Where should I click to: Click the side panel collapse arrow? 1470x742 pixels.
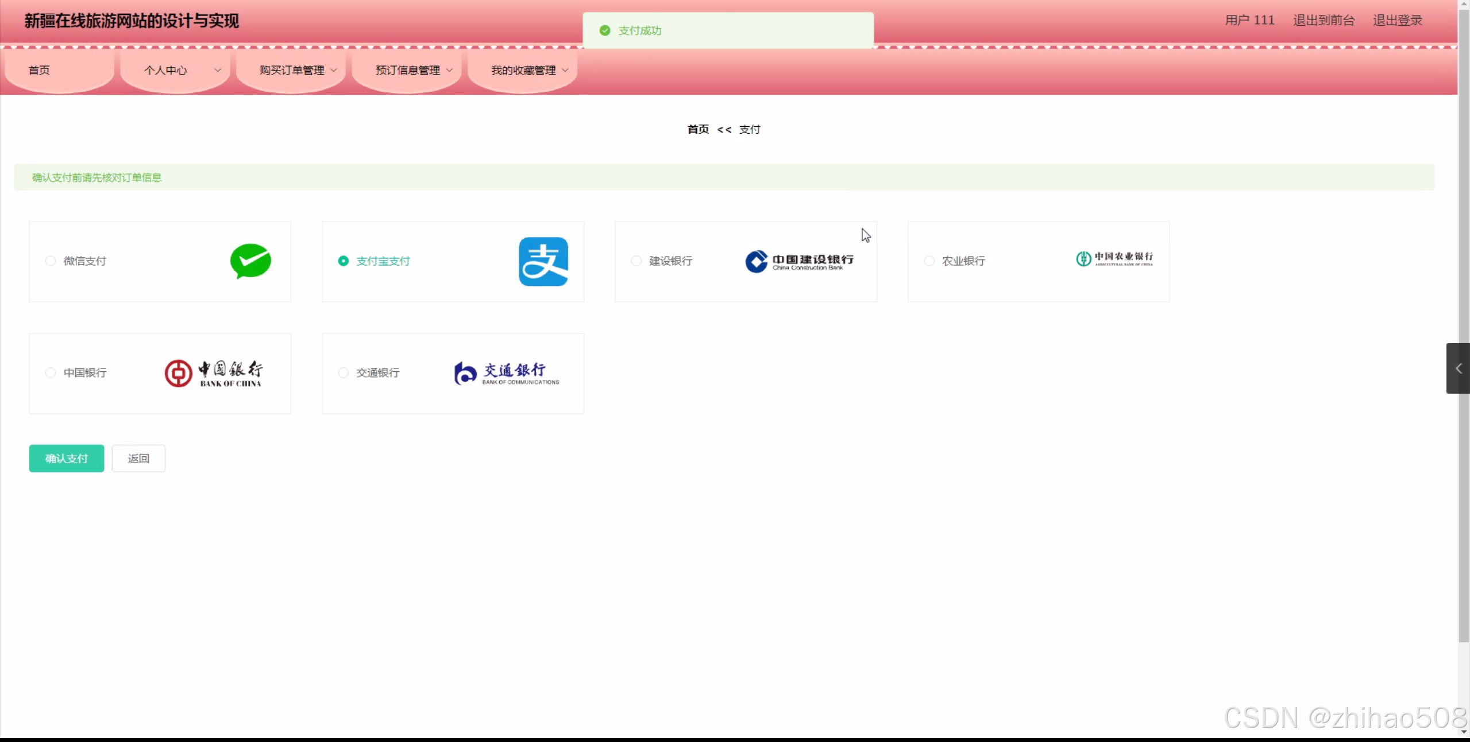pos(1458,368)
